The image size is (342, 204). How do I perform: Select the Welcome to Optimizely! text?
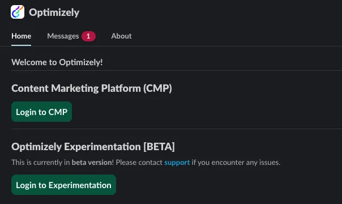coord(57,62)
